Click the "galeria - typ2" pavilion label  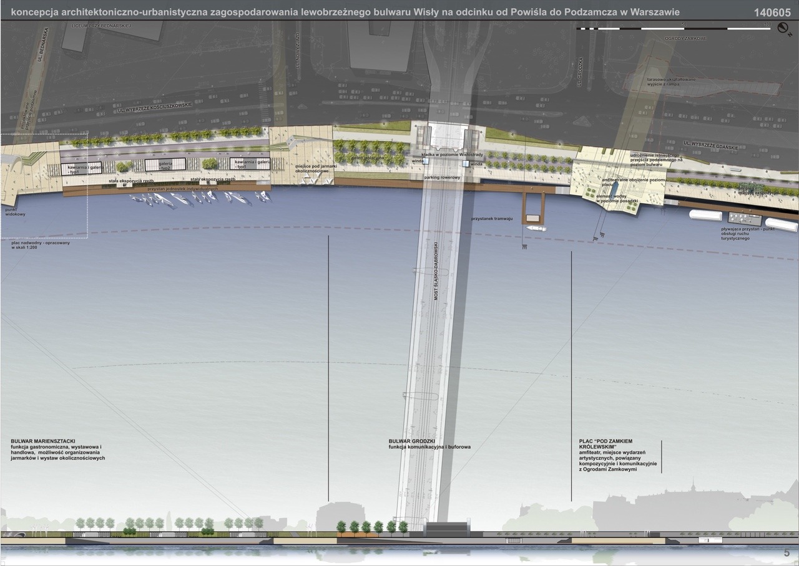[x=165, y=165]
